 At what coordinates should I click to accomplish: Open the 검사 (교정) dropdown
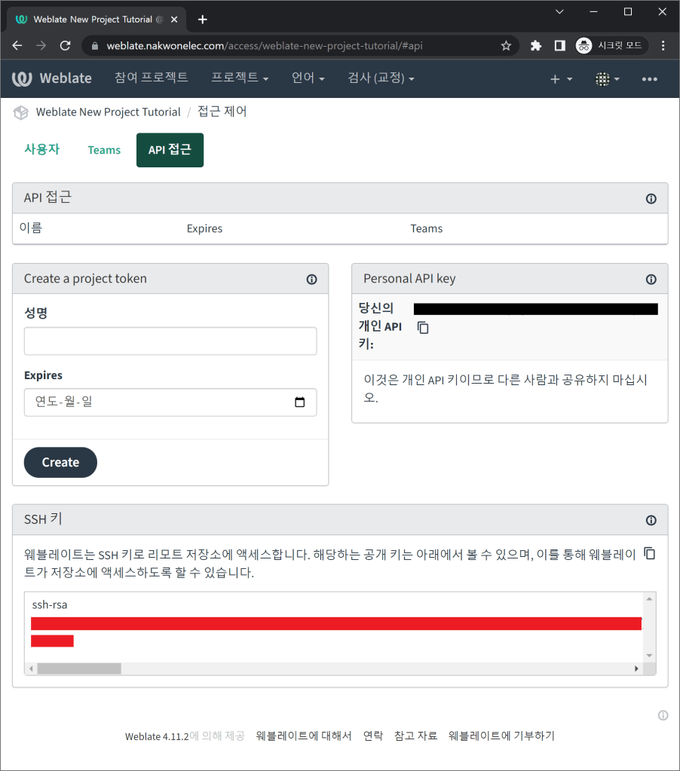381,78
